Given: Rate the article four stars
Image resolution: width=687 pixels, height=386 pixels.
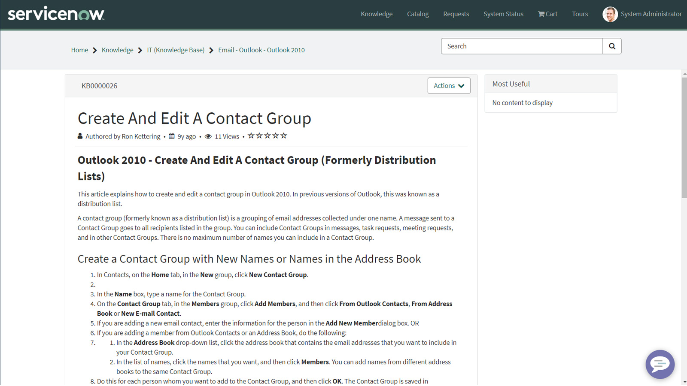Looking at the screenshot, I should 276,136.
